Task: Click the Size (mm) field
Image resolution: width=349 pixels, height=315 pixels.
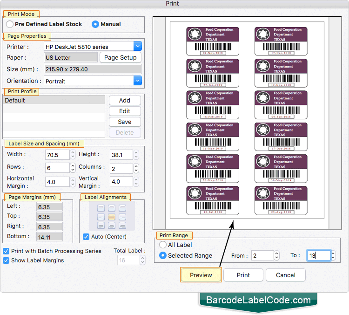Action: pyautogui.click(x=93, y=69)
